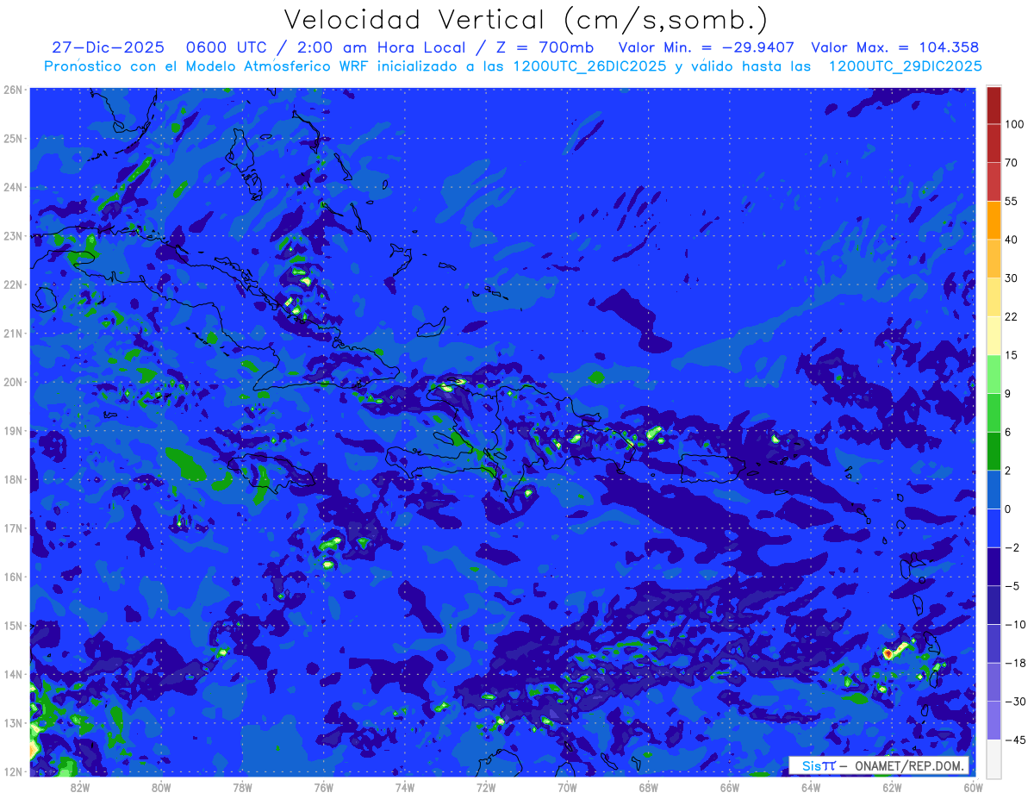1034x799 pixels.
Task: Click the colorbar label '9'
Action: click(1009, 394)
